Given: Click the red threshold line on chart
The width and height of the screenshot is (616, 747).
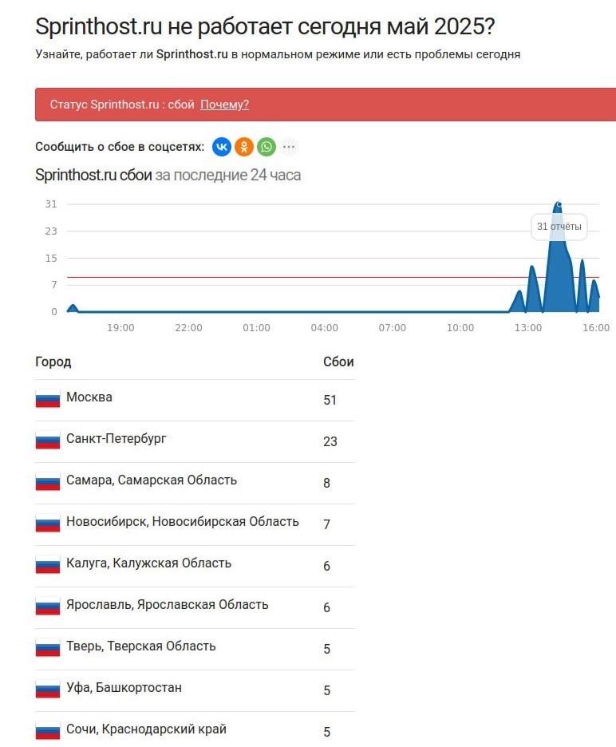Looking at the screenshot, I should (333, 277).
